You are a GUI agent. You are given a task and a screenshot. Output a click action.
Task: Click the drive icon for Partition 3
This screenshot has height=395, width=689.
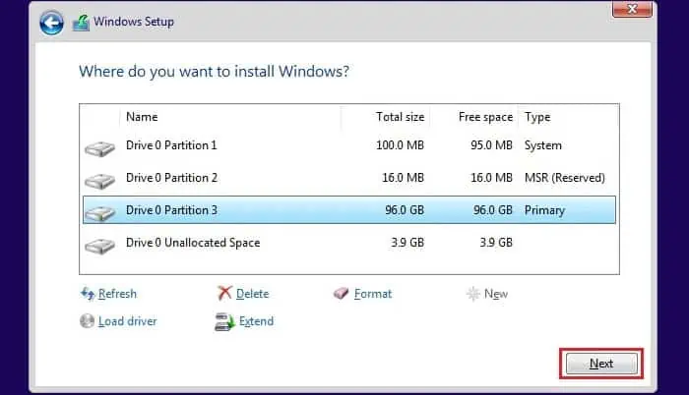(x=99, y=214)
